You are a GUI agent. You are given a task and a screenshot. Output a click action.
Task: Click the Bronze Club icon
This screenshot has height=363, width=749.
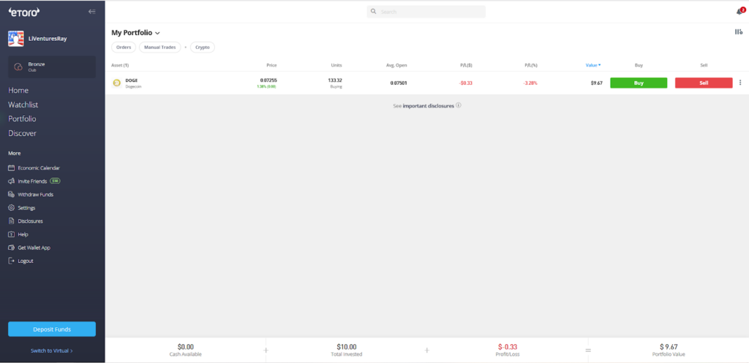18,66
